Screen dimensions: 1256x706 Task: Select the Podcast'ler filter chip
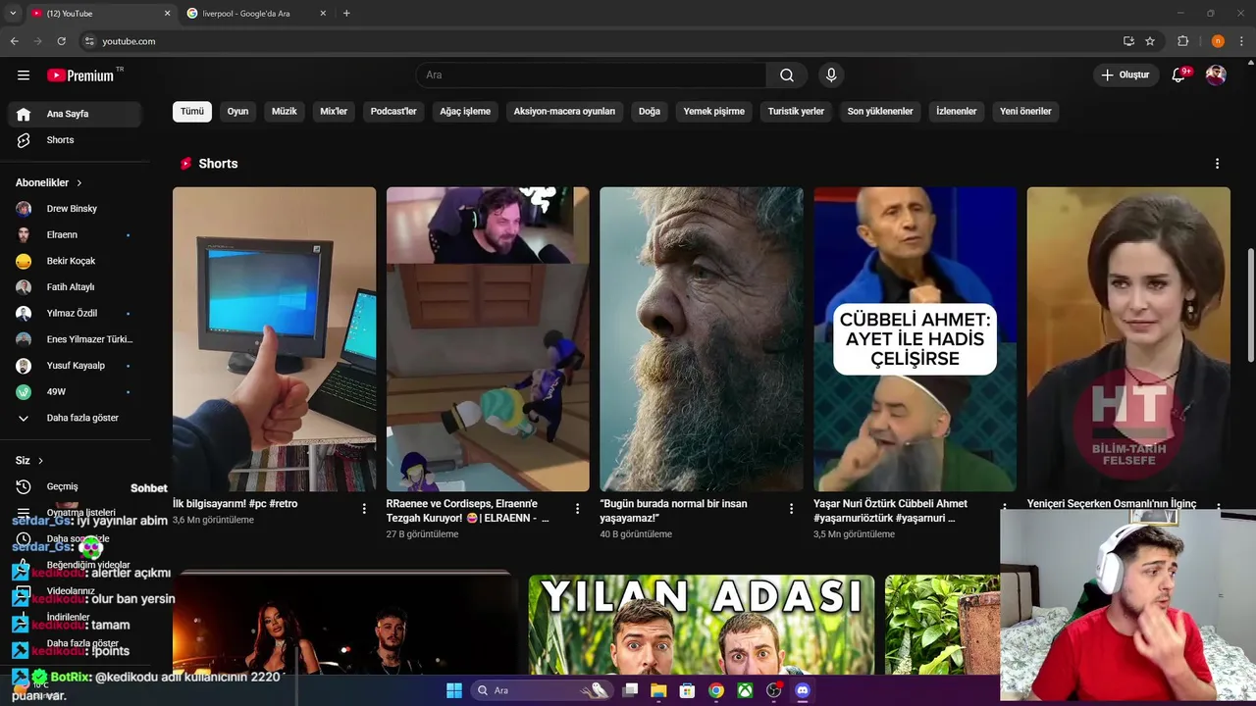coord(393,112)
